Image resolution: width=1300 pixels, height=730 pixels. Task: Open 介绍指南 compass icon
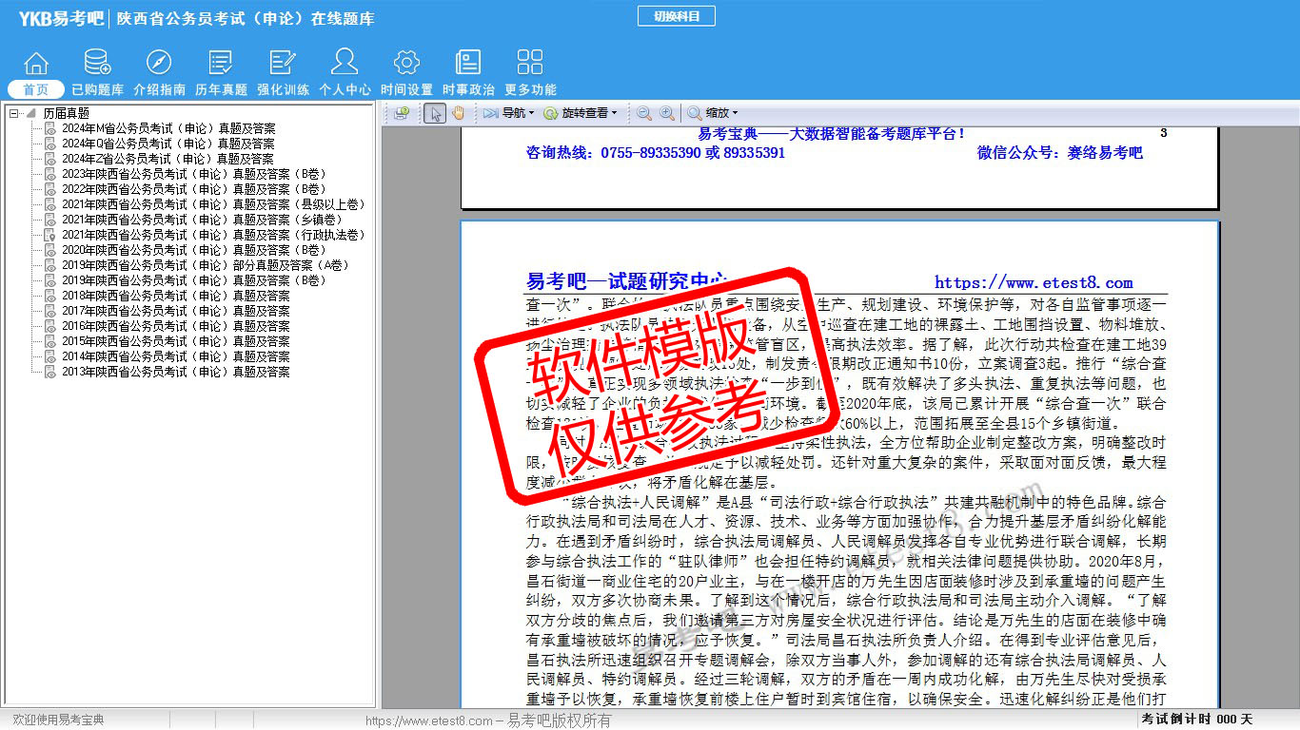click(159, 64)
